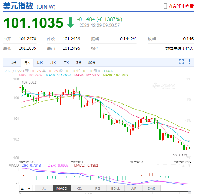Click the up triangle indicator arrow
Screen dimensions: 199x194
(22, 189)
